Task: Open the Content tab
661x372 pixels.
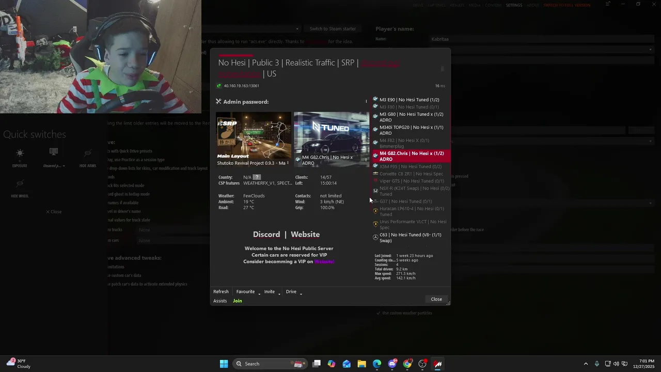Action: (493, 5)
